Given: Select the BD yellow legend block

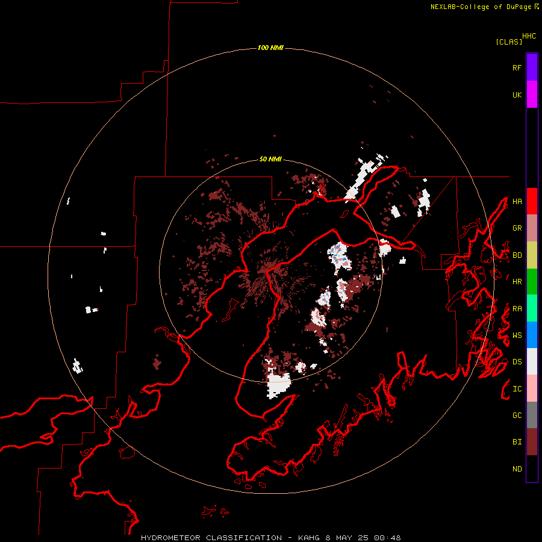Looking at the screenshot, I should (x=532, y=255).
